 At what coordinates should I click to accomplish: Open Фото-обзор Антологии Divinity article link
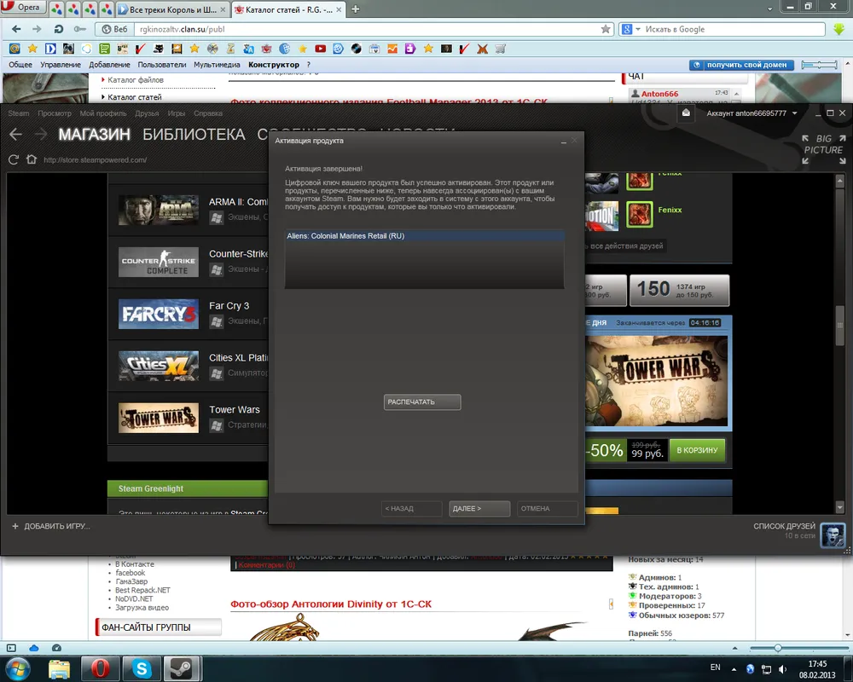point(331,604)
